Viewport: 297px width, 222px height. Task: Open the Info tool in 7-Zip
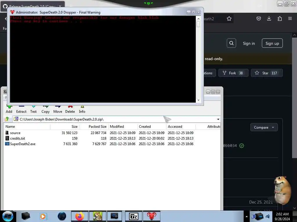(82, 110)
